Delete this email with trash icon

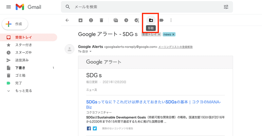(x=102, y=20)
